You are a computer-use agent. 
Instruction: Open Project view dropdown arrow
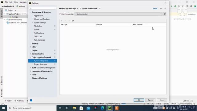pyautogui.click(x=15, y=10)
